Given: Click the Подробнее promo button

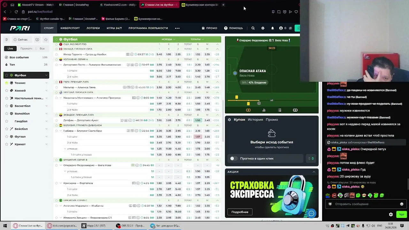Looking at the screenshot, I should (x=240, y=212).
